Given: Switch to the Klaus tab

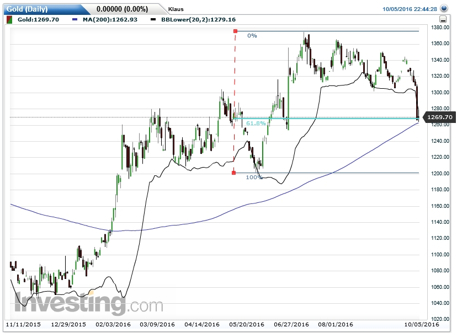Looking at the screenshot, I should tap(177, 9).
